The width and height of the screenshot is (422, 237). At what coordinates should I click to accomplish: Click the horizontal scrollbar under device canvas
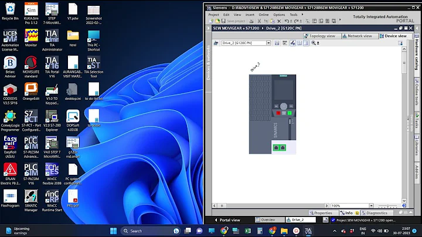tap(271, 206)
